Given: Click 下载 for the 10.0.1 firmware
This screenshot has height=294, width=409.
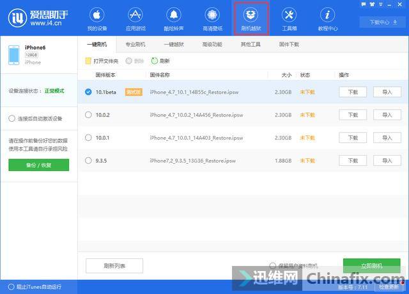Looking at the screenshot, I should point(353,138).
